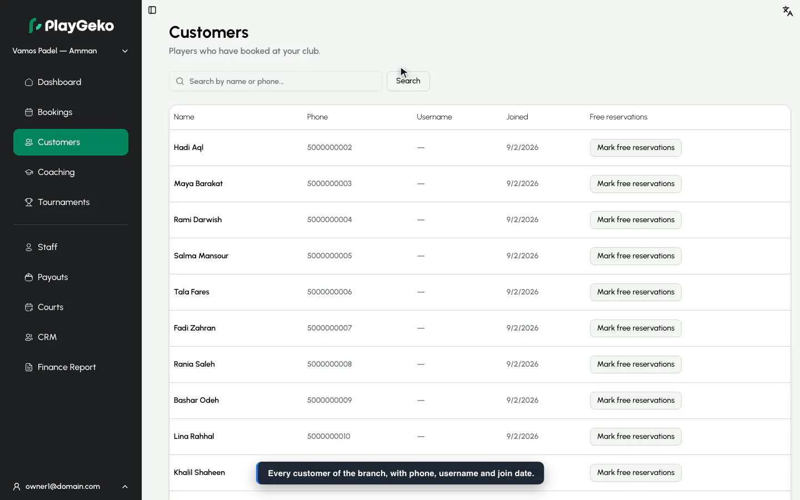Select customer name Bashar Odeh

(196, 401)
